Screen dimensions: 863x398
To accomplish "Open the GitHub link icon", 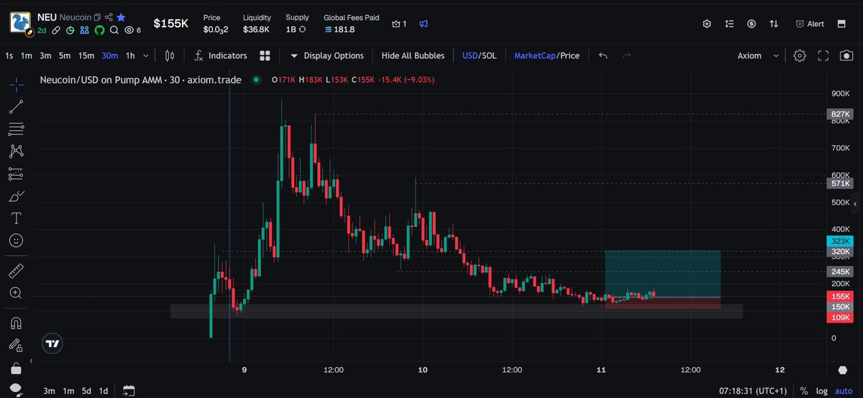I will click(x=100, y=30).
